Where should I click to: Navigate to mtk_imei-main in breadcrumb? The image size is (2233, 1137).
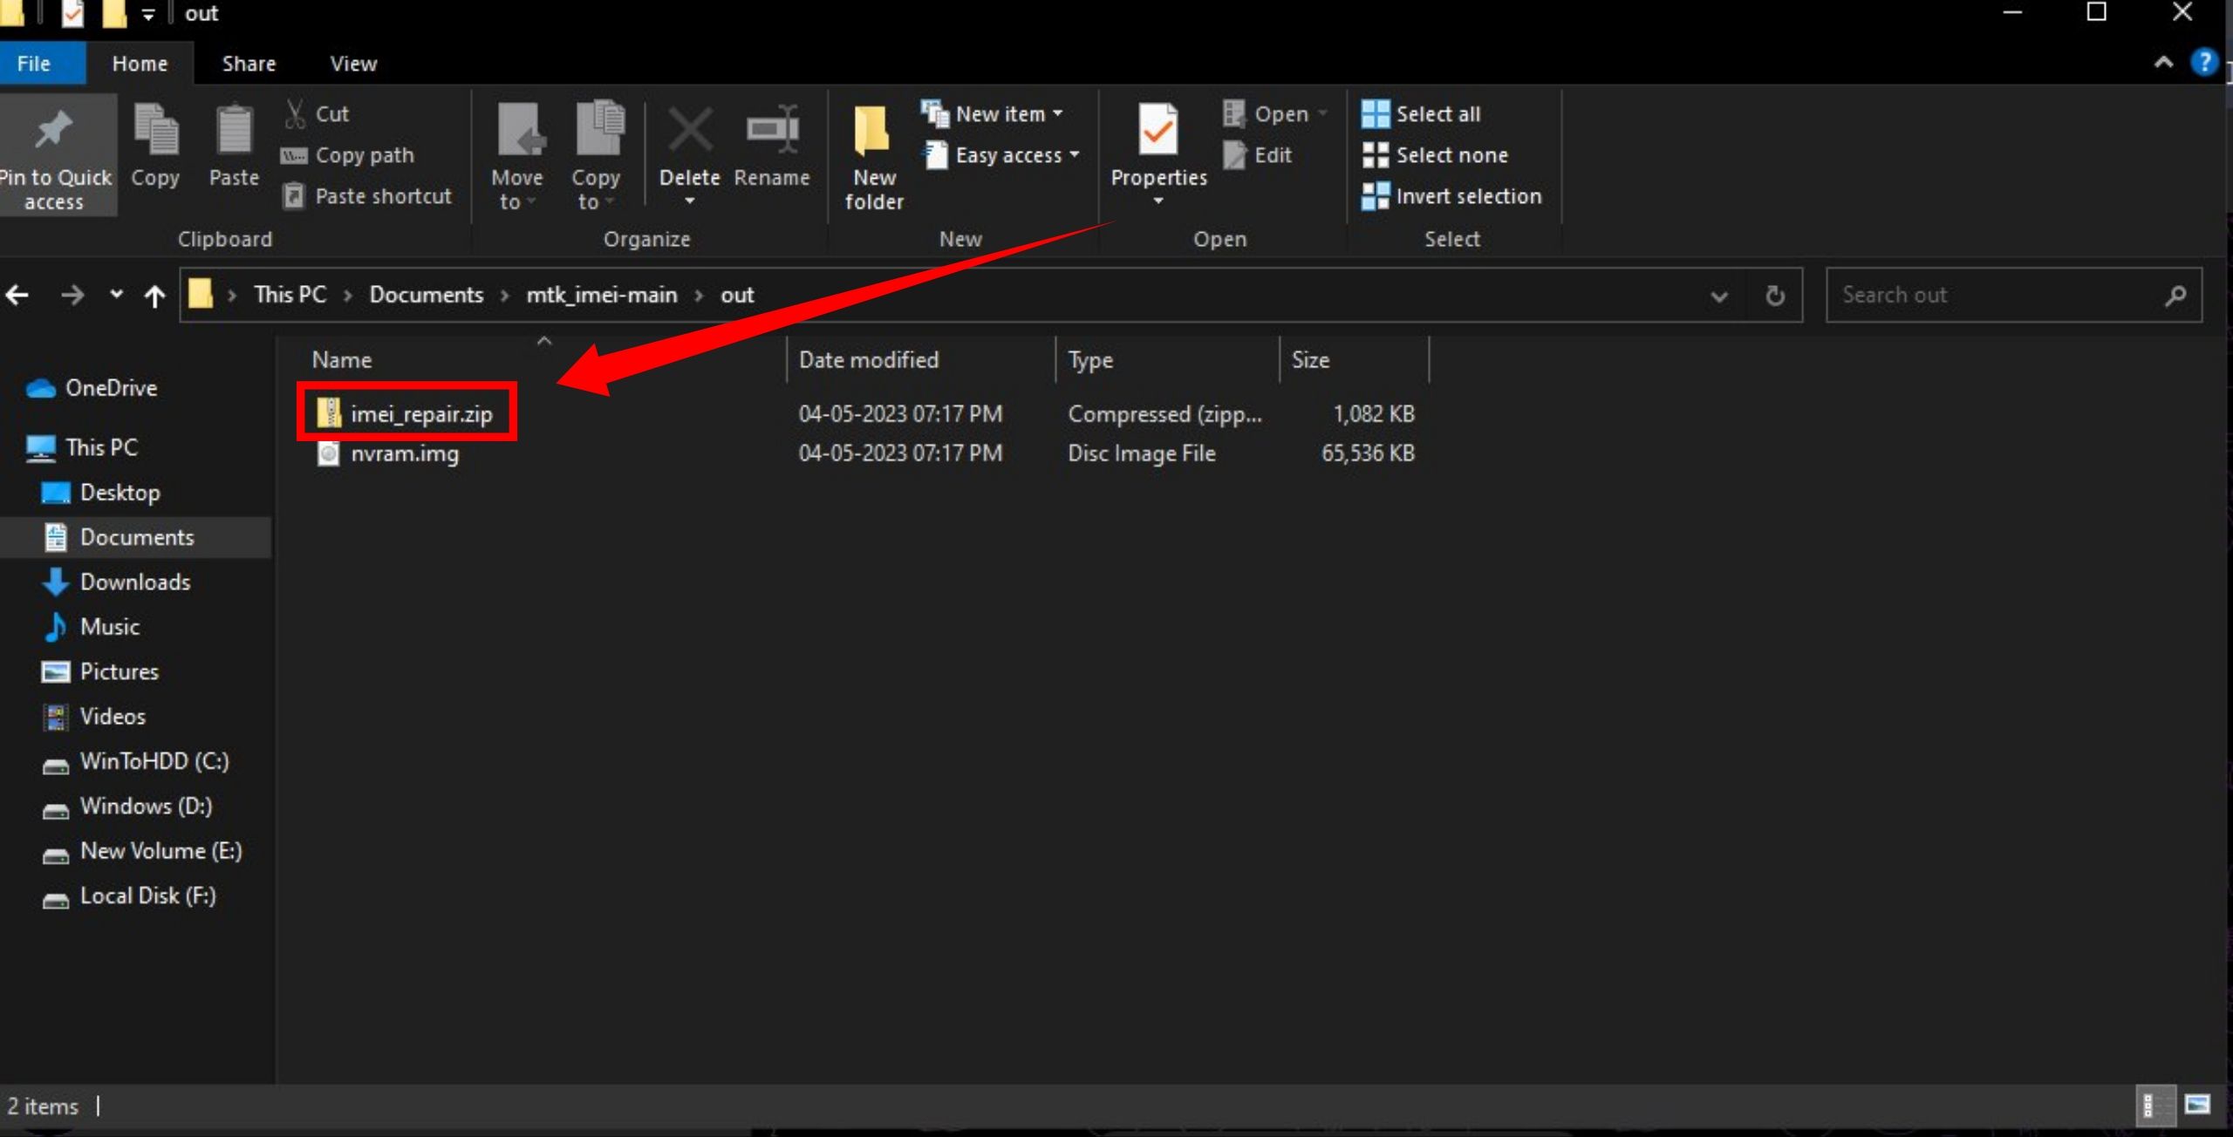[x=601, y=295]
